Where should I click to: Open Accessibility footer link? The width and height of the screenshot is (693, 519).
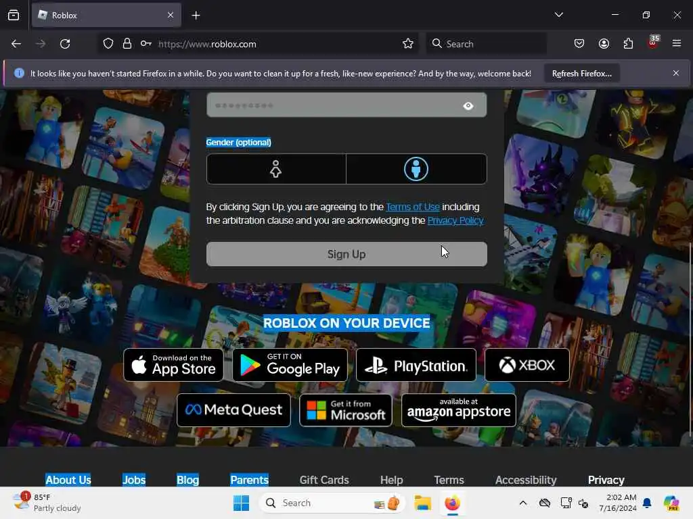(x=525, y=480)
